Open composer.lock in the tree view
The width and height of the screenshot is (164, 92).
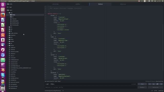click(x=14, y=64)
